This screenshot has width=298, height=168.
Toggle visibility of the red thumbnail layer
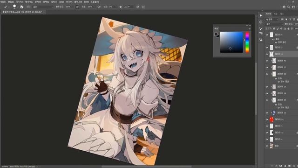pos(267,119)
